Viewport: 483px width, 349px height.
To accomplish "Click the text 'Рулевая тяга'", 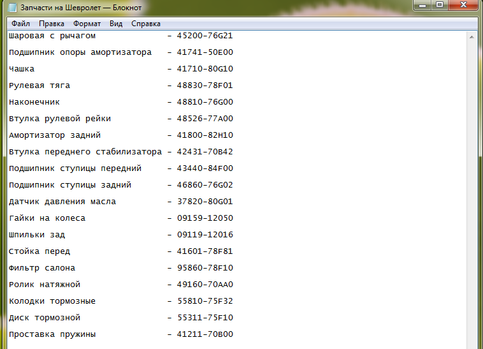I will [x=40, y=85].
